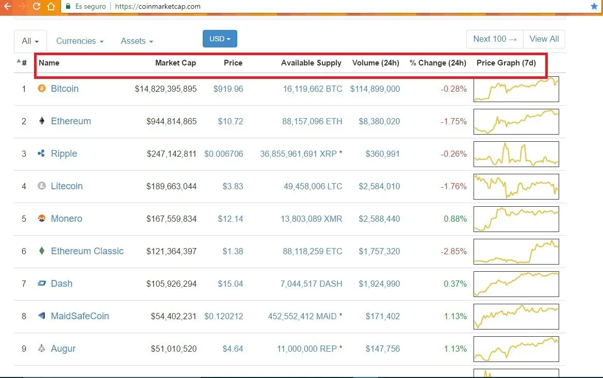Viewport: 603px width, 378px height.
Task: Click Ethereum price $10.72
Action: pyautogui.click(x=231, y=121)
